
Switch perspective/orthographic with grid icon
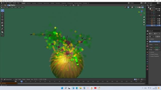[x=144, y=25]
